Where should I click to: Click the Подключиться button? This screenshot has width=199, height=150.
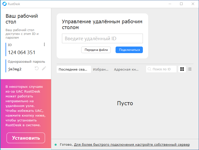tap(129, 50)
